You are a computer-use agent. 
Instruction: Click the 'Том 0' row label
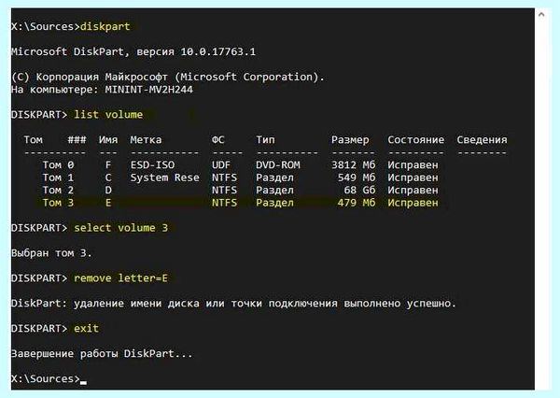click(x=58, y=164)
